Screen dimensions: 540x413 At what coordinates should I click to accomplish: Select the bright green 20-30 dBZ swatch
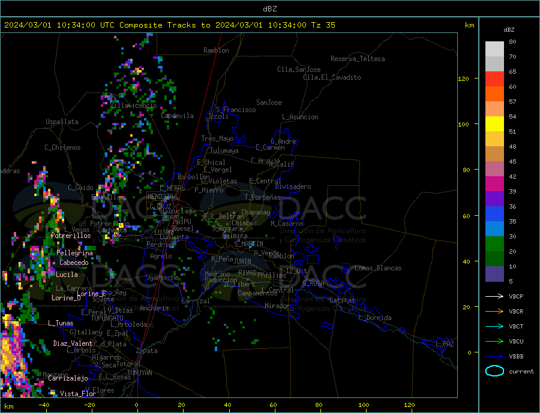click(494, 244)
